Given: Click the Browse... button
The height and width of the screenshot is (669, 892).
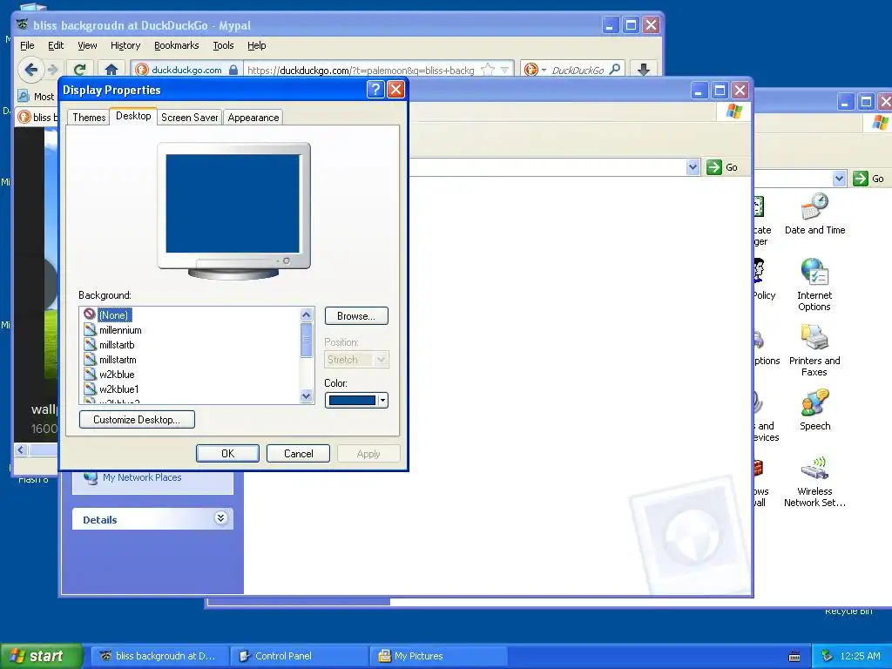Looking at the screenshot, I should [356, 315].
